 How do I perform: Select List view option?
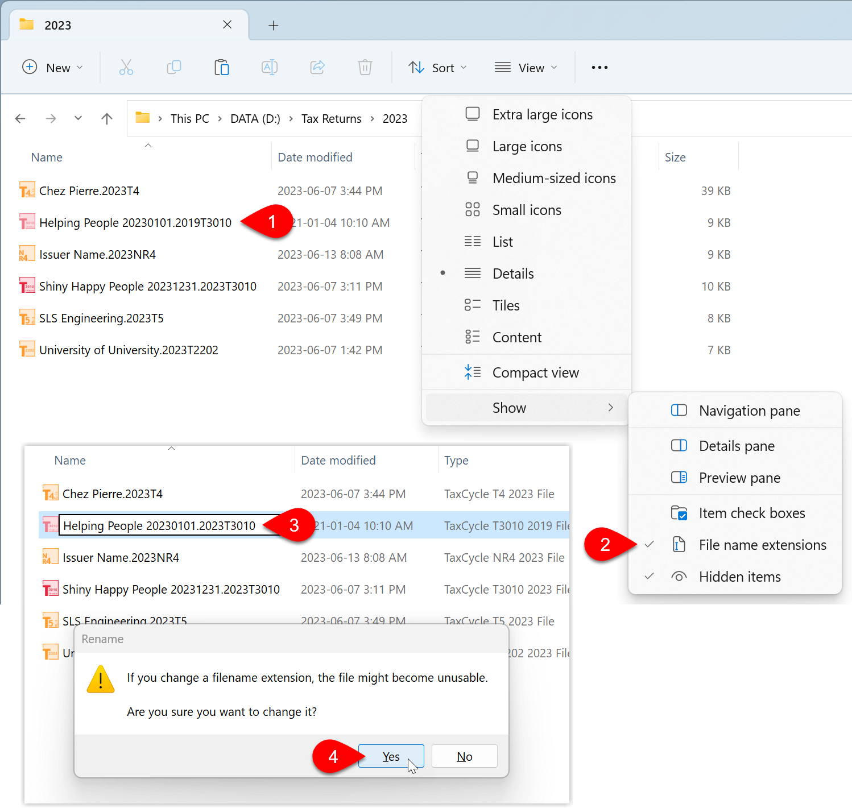pos(527,242)
